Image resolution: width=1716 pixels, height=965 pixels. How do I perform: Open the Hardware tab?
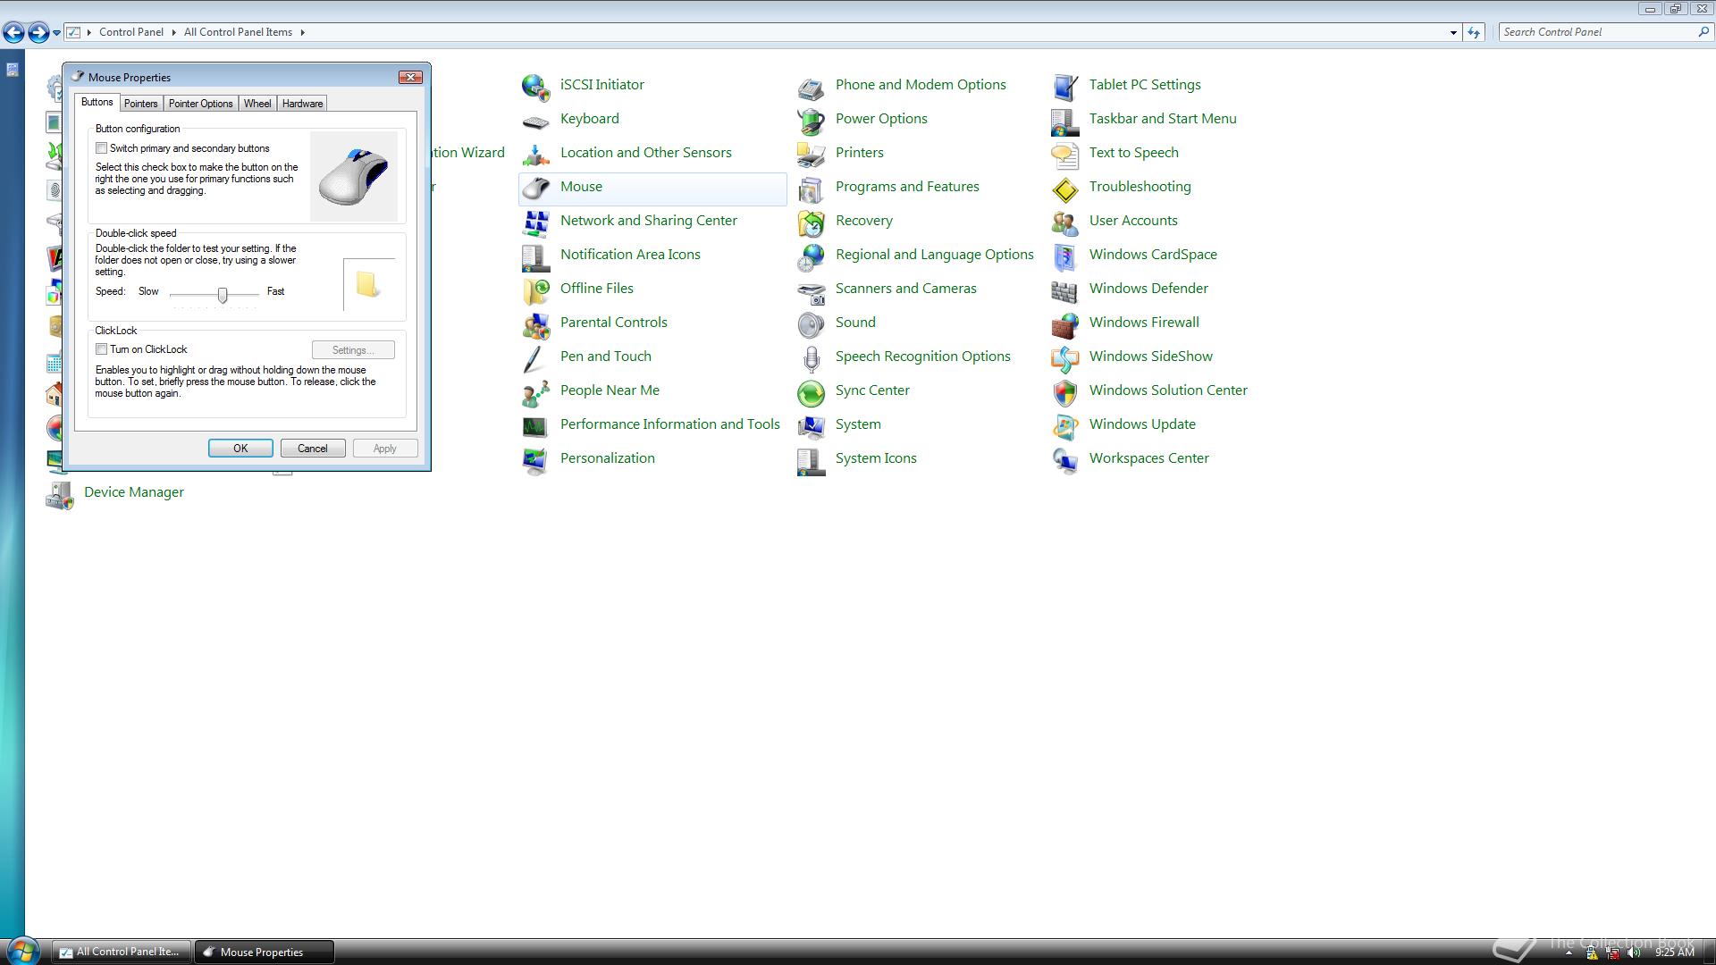tap(302, 104)
